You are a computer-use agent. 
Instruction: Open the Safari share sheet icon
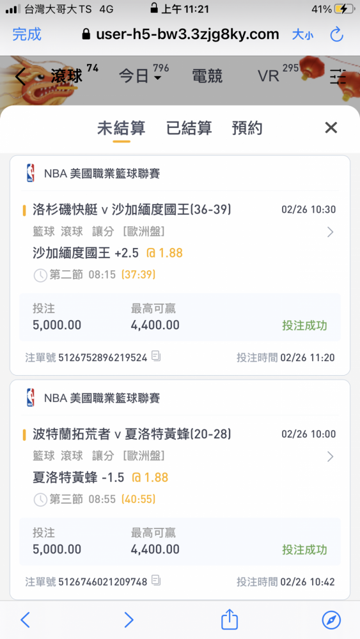point(229,620)
